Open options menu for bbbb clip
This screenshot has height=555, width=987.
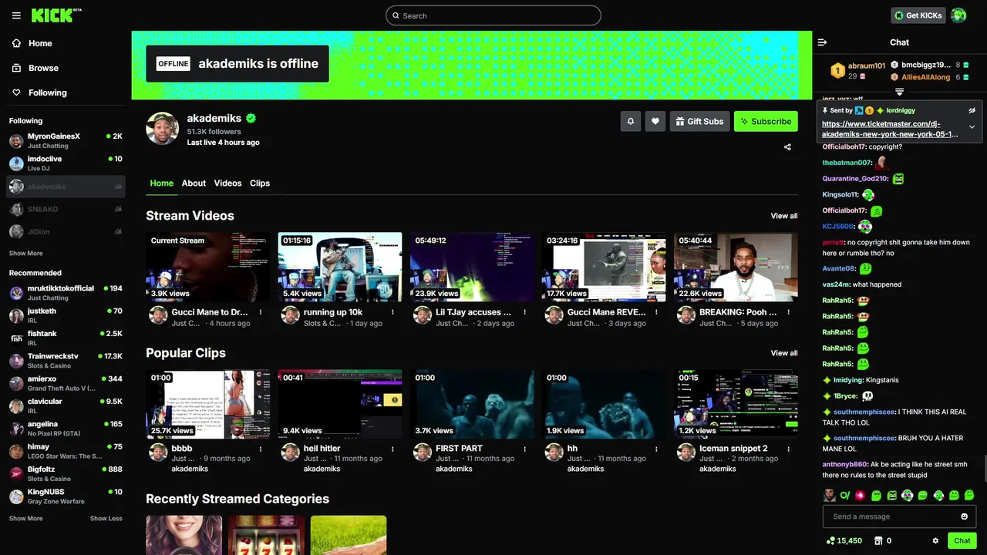click(261, 448)
